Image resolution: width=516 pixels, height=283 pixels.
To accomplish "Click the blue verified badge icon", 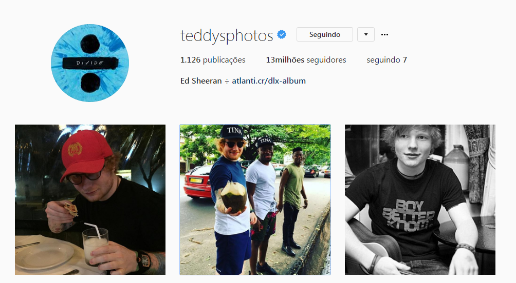I will tap(282, 34).
